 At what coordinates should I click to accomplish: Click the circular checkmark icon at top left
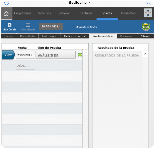click(x=6, y=3)
